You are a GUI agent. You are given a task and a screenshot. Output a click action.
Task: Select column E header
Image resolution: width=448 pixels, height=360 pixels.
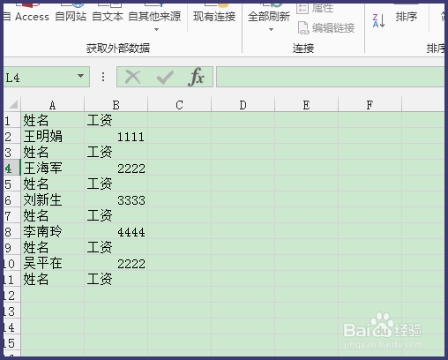tap(307, 105)
